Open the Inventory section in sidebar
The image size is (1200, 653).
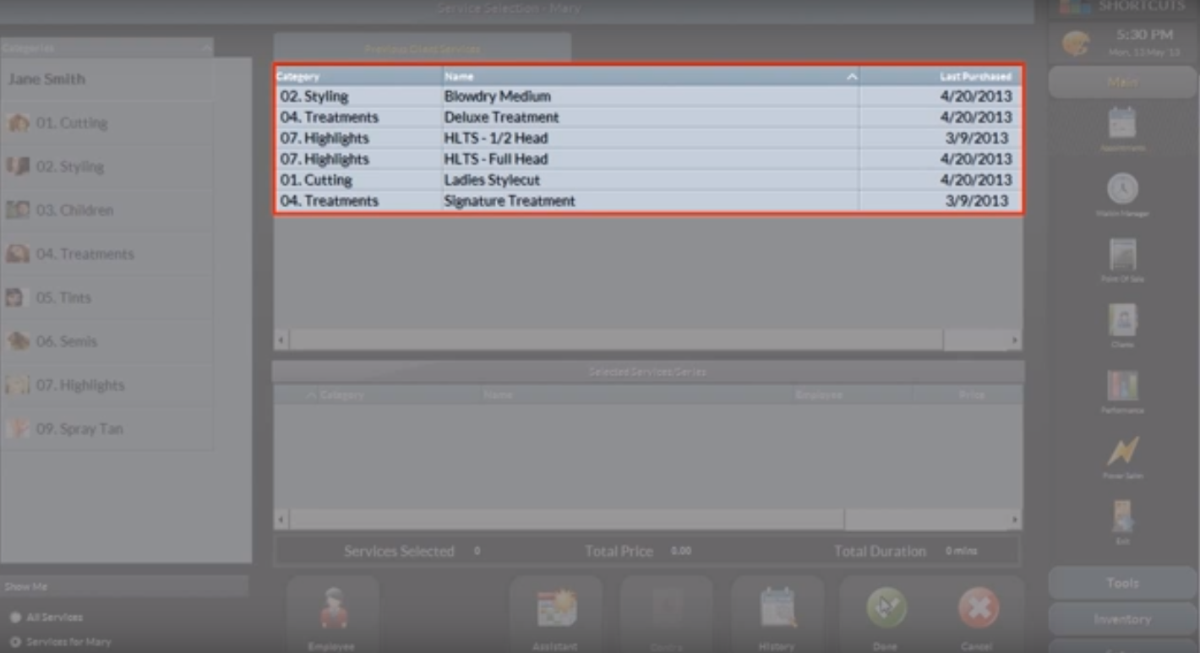point(1122,619)
